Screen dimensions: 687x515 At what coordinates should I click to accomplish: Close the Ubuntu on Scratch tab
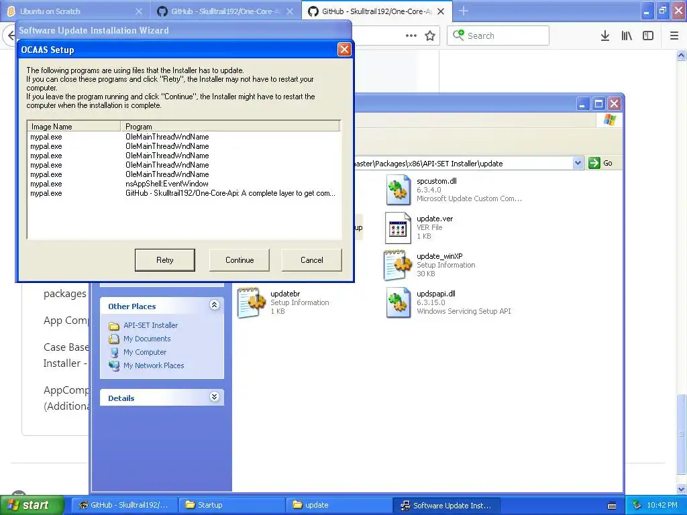pyautogui.click(x=138, y=11)
